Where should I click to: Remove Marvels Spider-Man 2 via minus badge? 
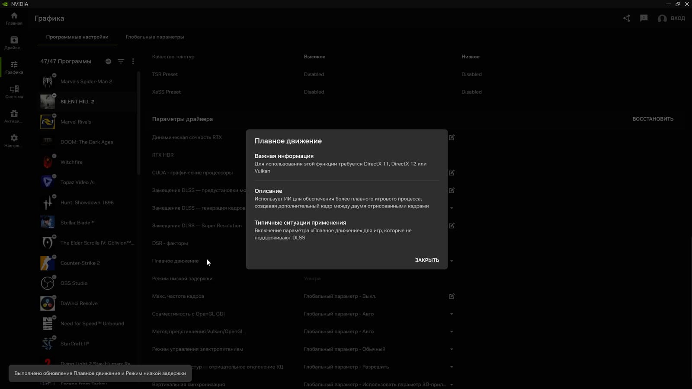[x=54, y=75]
